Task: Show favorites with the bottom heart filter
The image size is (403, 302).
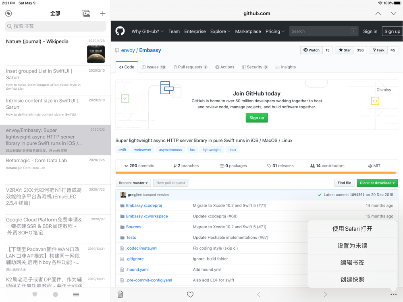Action: [35, 294]
